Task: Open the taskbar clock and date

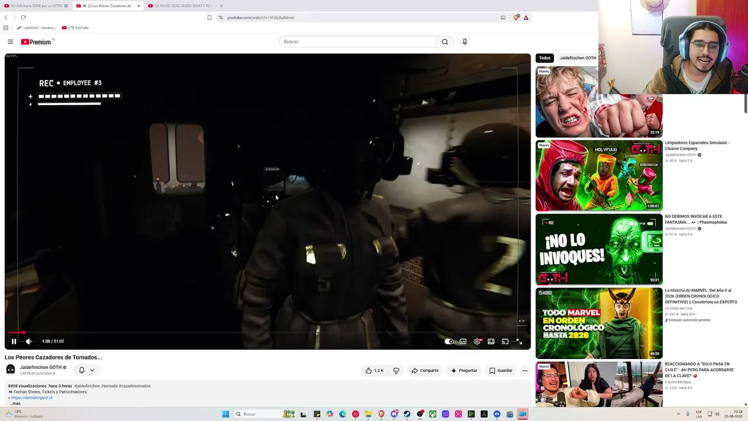Action: pyautogui.click(x=732, y=415)
